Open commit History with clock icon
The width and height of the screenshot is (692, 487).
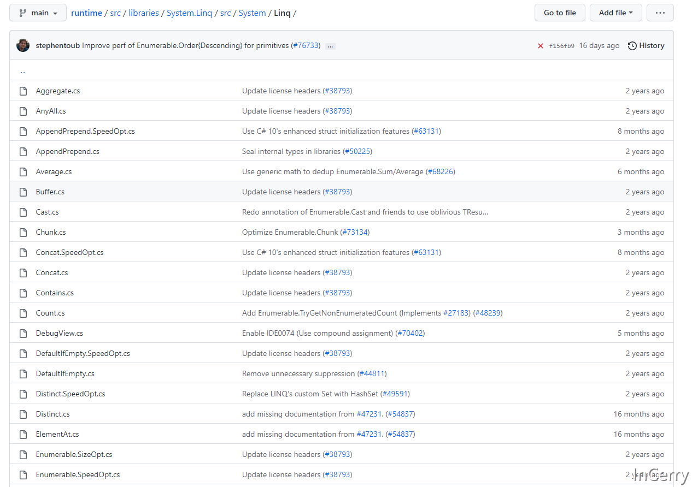(x=646, y=46)
